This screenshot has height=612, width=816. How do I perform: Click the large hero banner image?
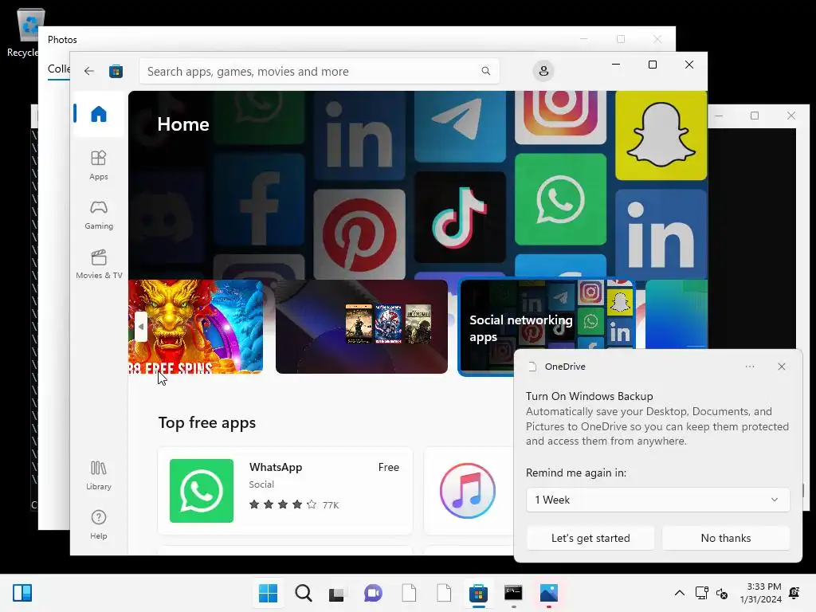pyautogui.click(x=418, y=185)
